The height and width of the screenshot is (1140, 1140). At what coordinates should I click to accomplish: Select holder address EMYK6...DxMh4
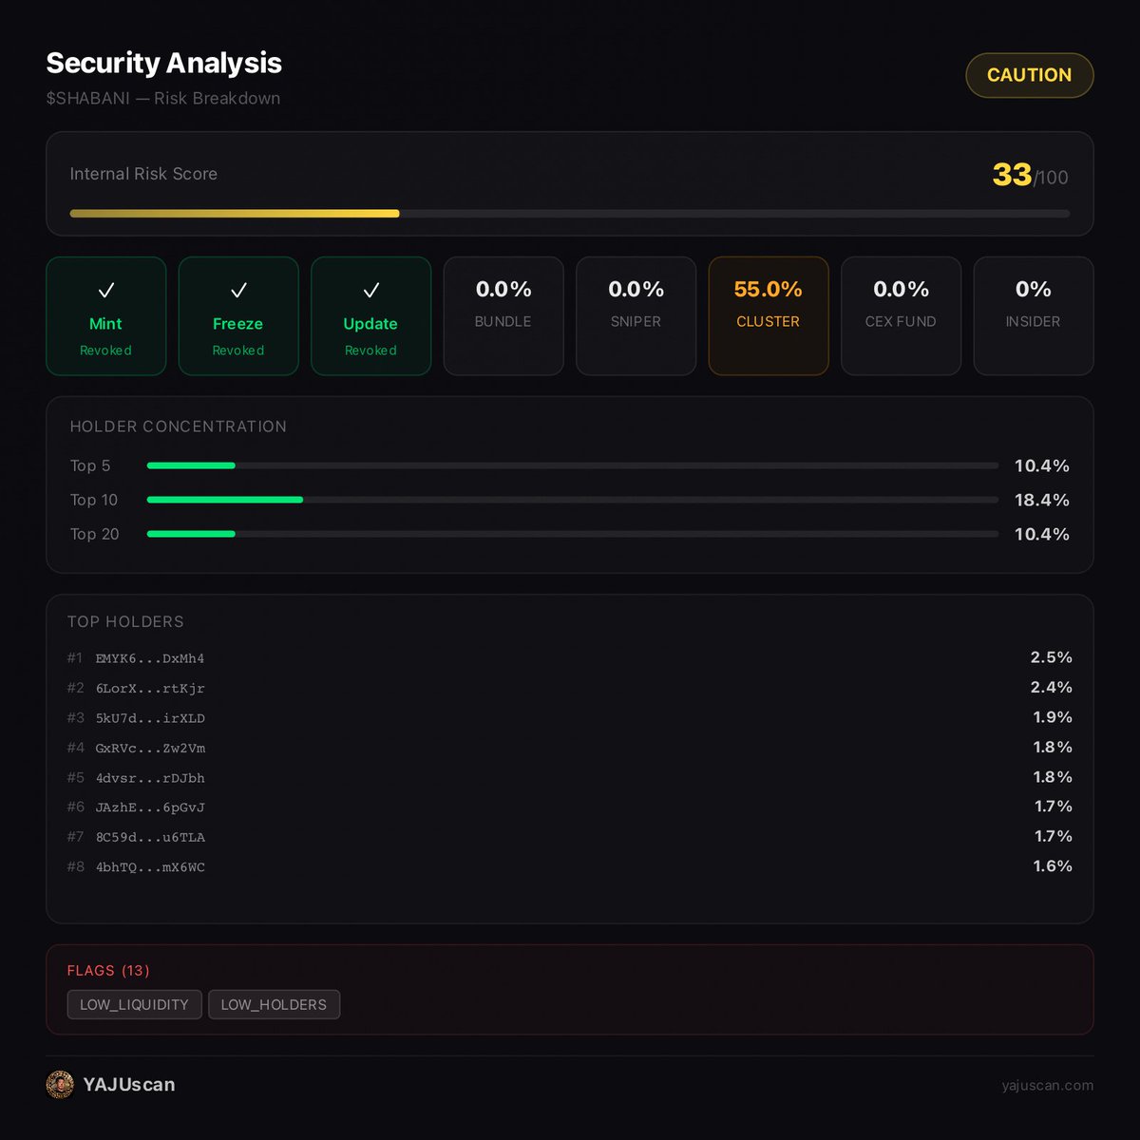point(150,658)
